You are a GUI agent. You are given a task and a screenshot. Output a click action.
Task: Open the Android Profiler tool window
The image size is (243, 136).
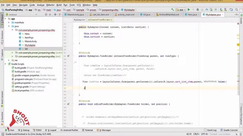click(x=69, y=130)
